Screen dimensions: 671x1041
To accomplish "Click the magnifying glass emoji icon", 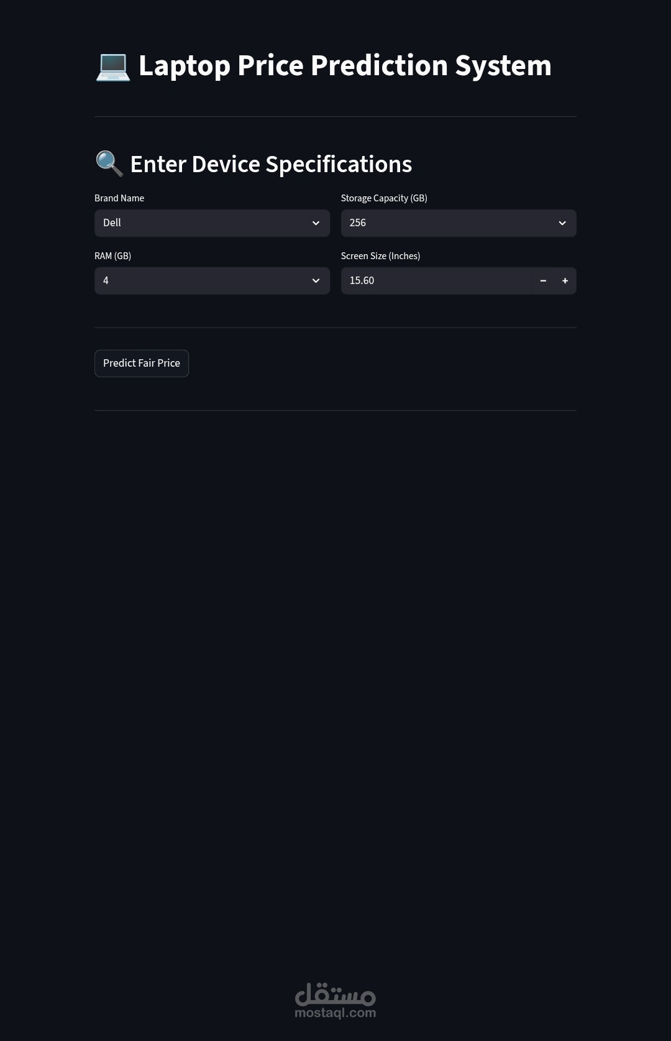I will [x=109, y=164].
